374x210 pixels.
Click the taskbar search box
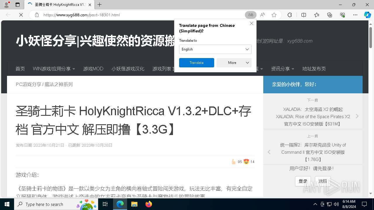tap(56, 204)
